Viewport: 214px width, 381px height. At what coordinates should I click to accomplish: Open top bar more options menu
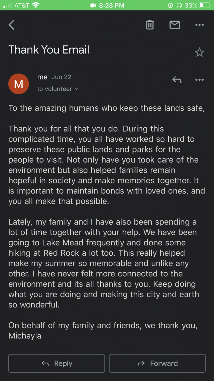(x=199, y=25)
